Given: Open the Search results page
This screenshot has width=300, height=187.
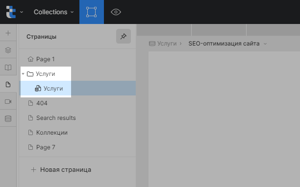Looking at the screenshot, I should pos(77,118).
